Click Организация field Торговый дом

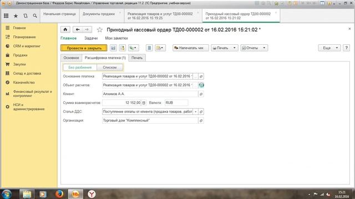point(150,121)
